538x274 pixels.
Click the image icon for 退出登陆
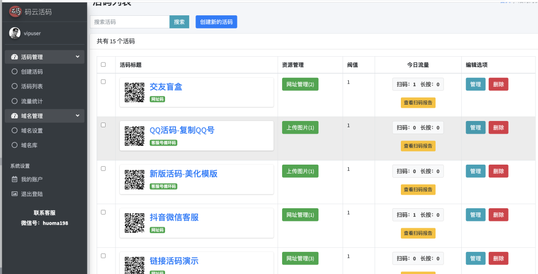pyautogui.click(x=14, y=194)
